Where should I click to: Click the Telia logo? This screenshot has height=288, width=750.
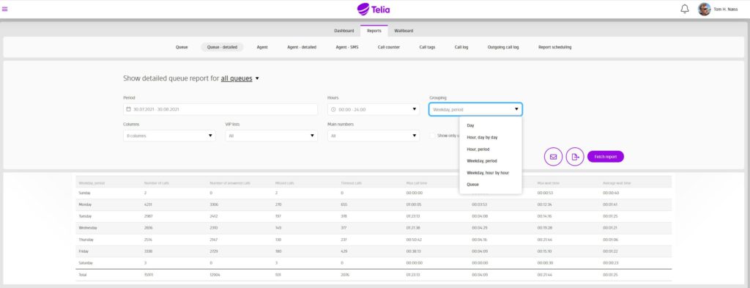click(374, 9)
